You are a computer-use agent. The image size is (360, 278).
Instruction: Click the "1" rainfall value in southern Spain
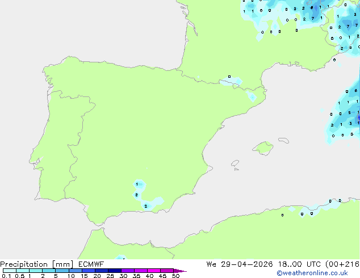137,184
